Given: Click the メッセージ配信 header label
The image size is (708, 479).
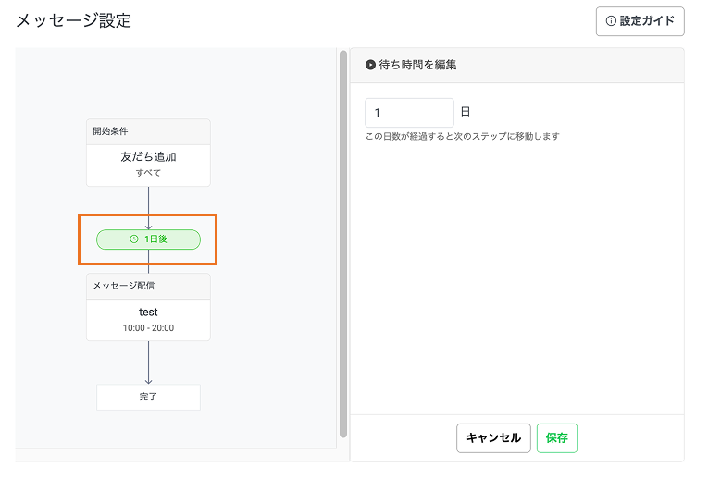Looking at the screenshot, I should [123, 286].
